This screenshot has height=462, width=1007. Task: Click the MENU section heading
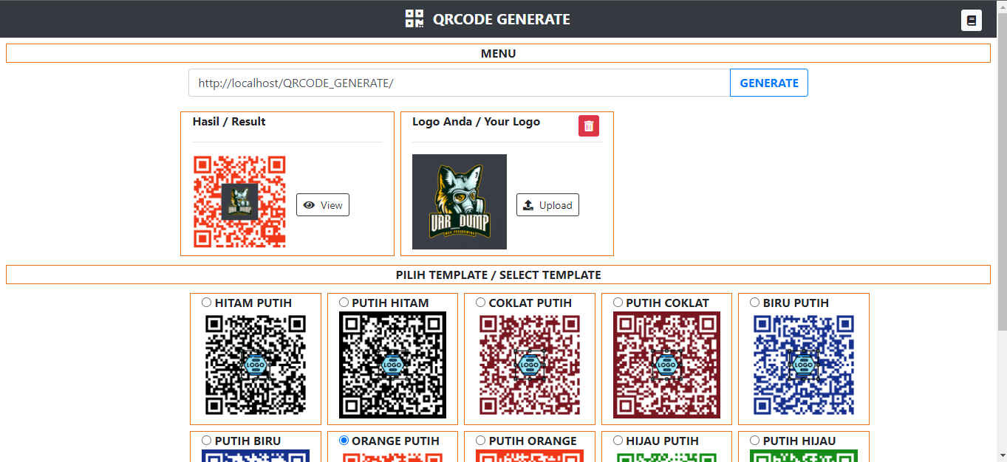pyautogui.click(x=498, y=54)
